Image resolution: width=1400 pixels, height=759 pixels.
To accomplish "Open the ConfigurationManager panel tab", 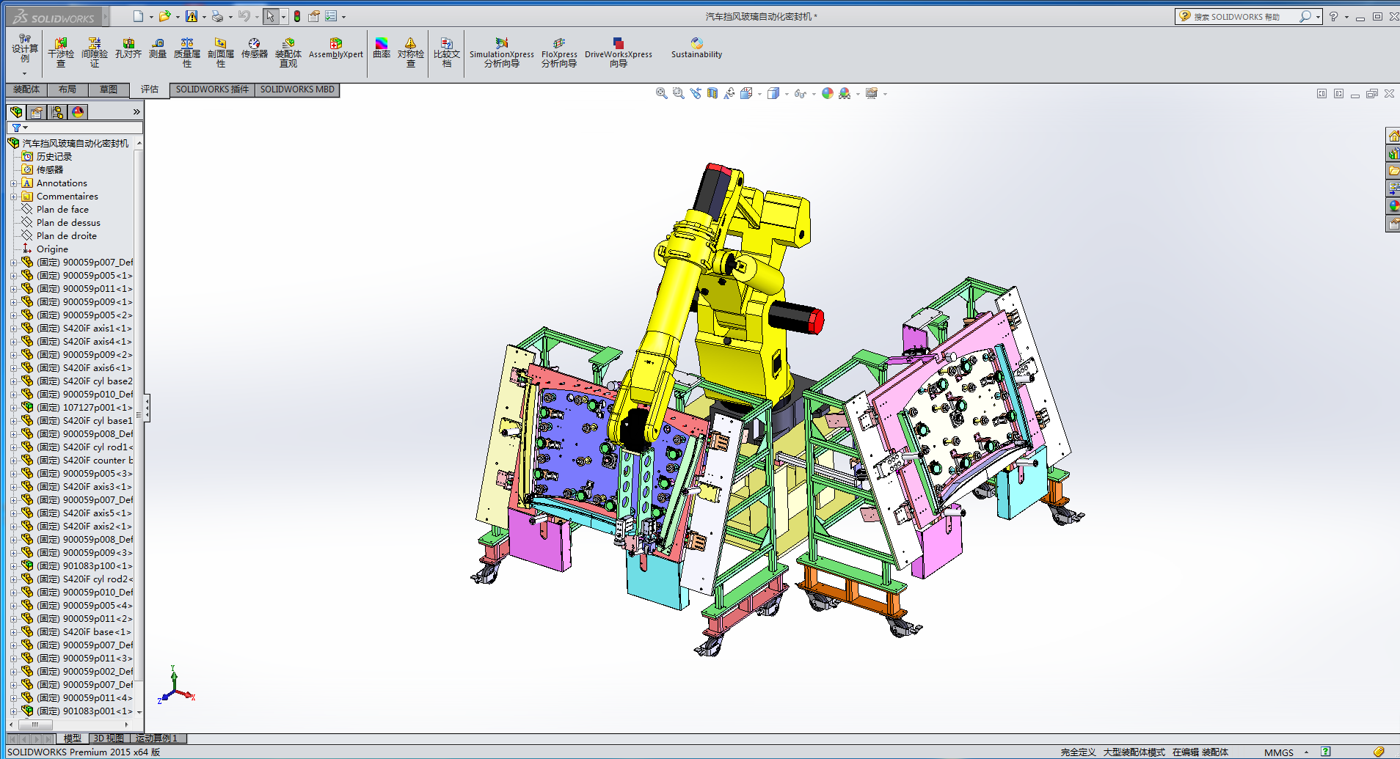I will [57, 112].
